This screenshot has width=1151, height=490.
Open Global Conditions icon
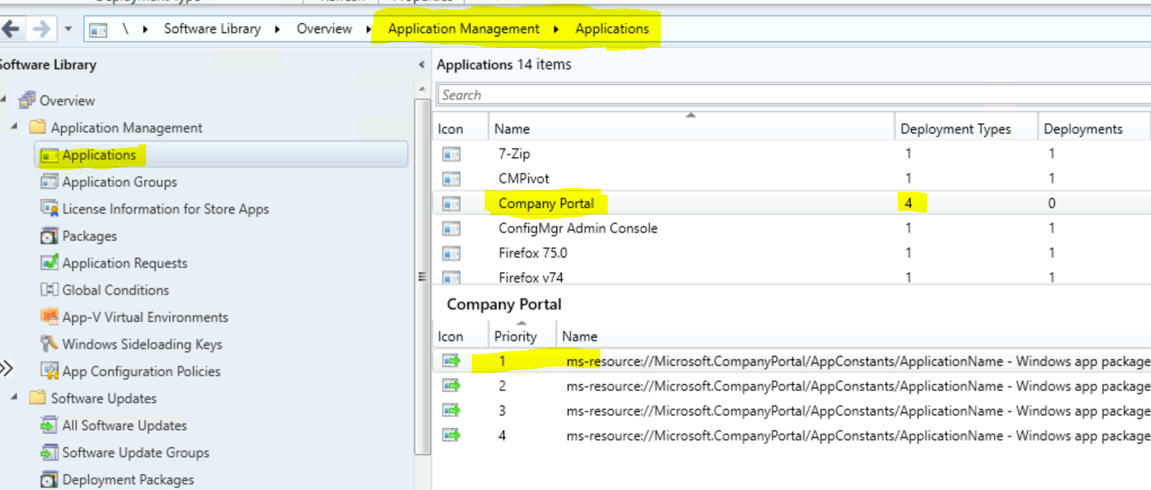tap(49, 289)
